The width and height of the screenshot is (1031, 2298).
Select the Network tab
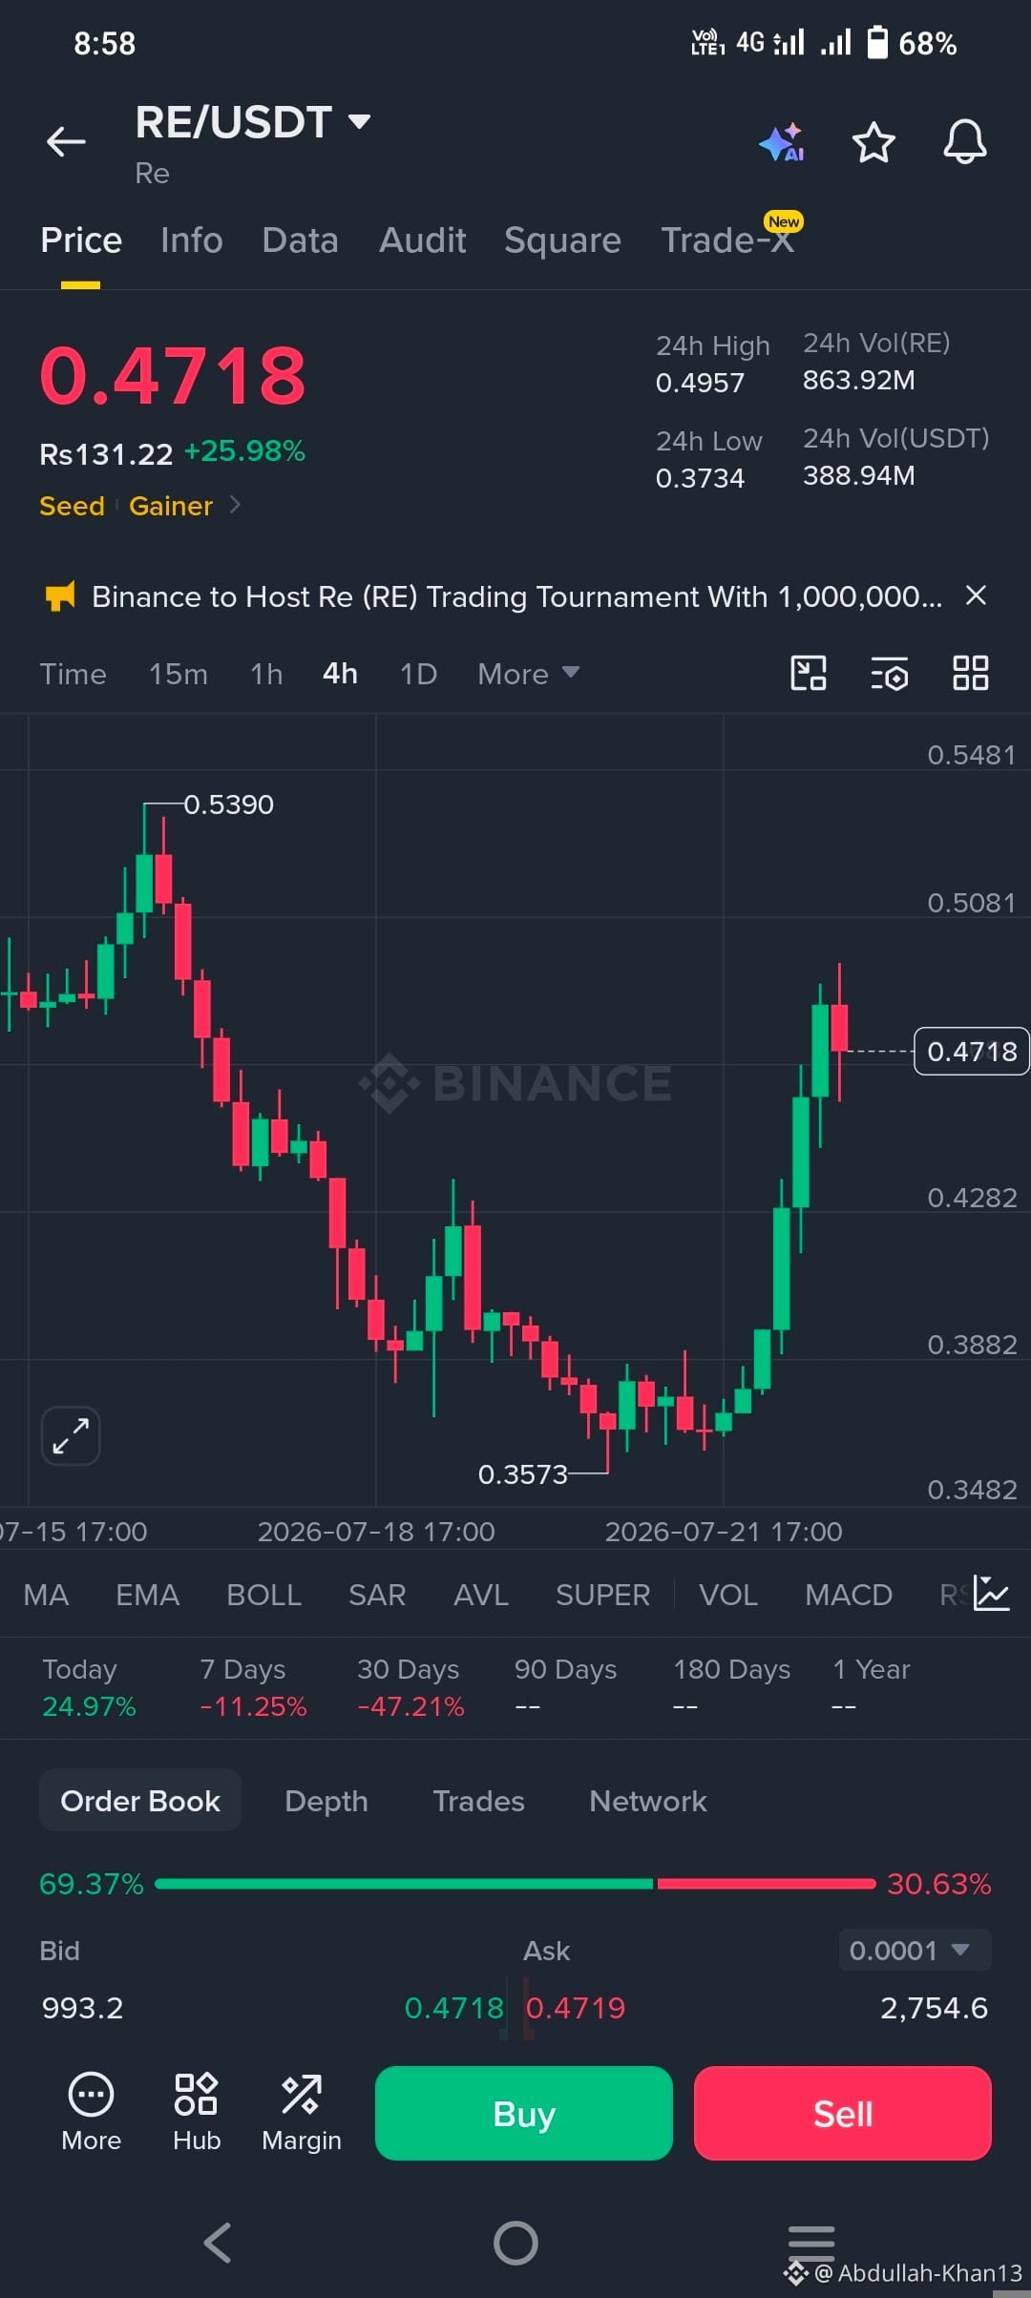pyautogui.click(x=648, y=1800)
